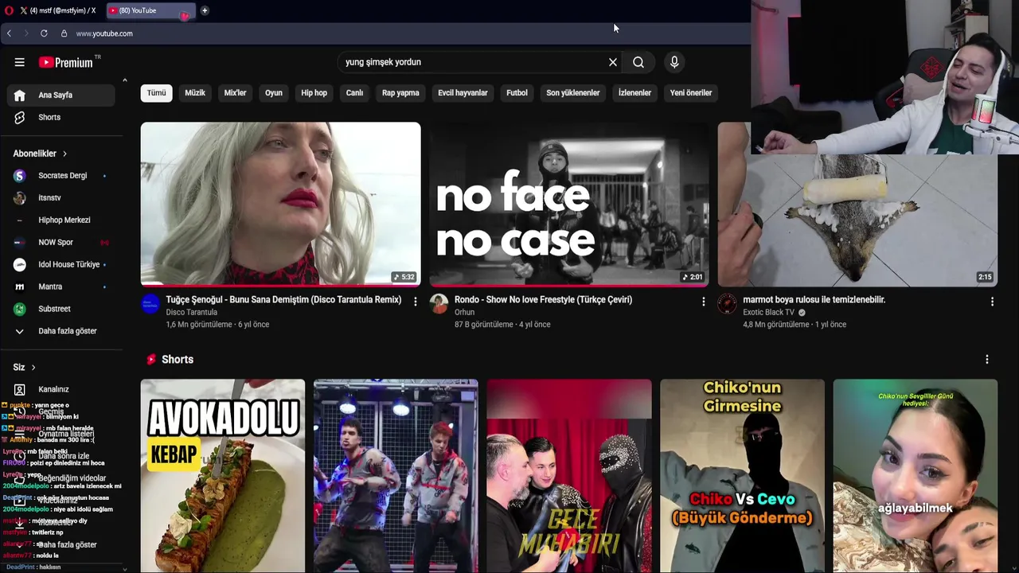Start voice search with microphone icon
The height and width of the screenshot is (573, 1019).
674,62
